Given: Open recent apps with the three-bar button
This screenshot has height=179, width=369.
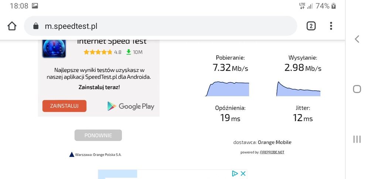Looking at the screenshot, I should 357,139.
